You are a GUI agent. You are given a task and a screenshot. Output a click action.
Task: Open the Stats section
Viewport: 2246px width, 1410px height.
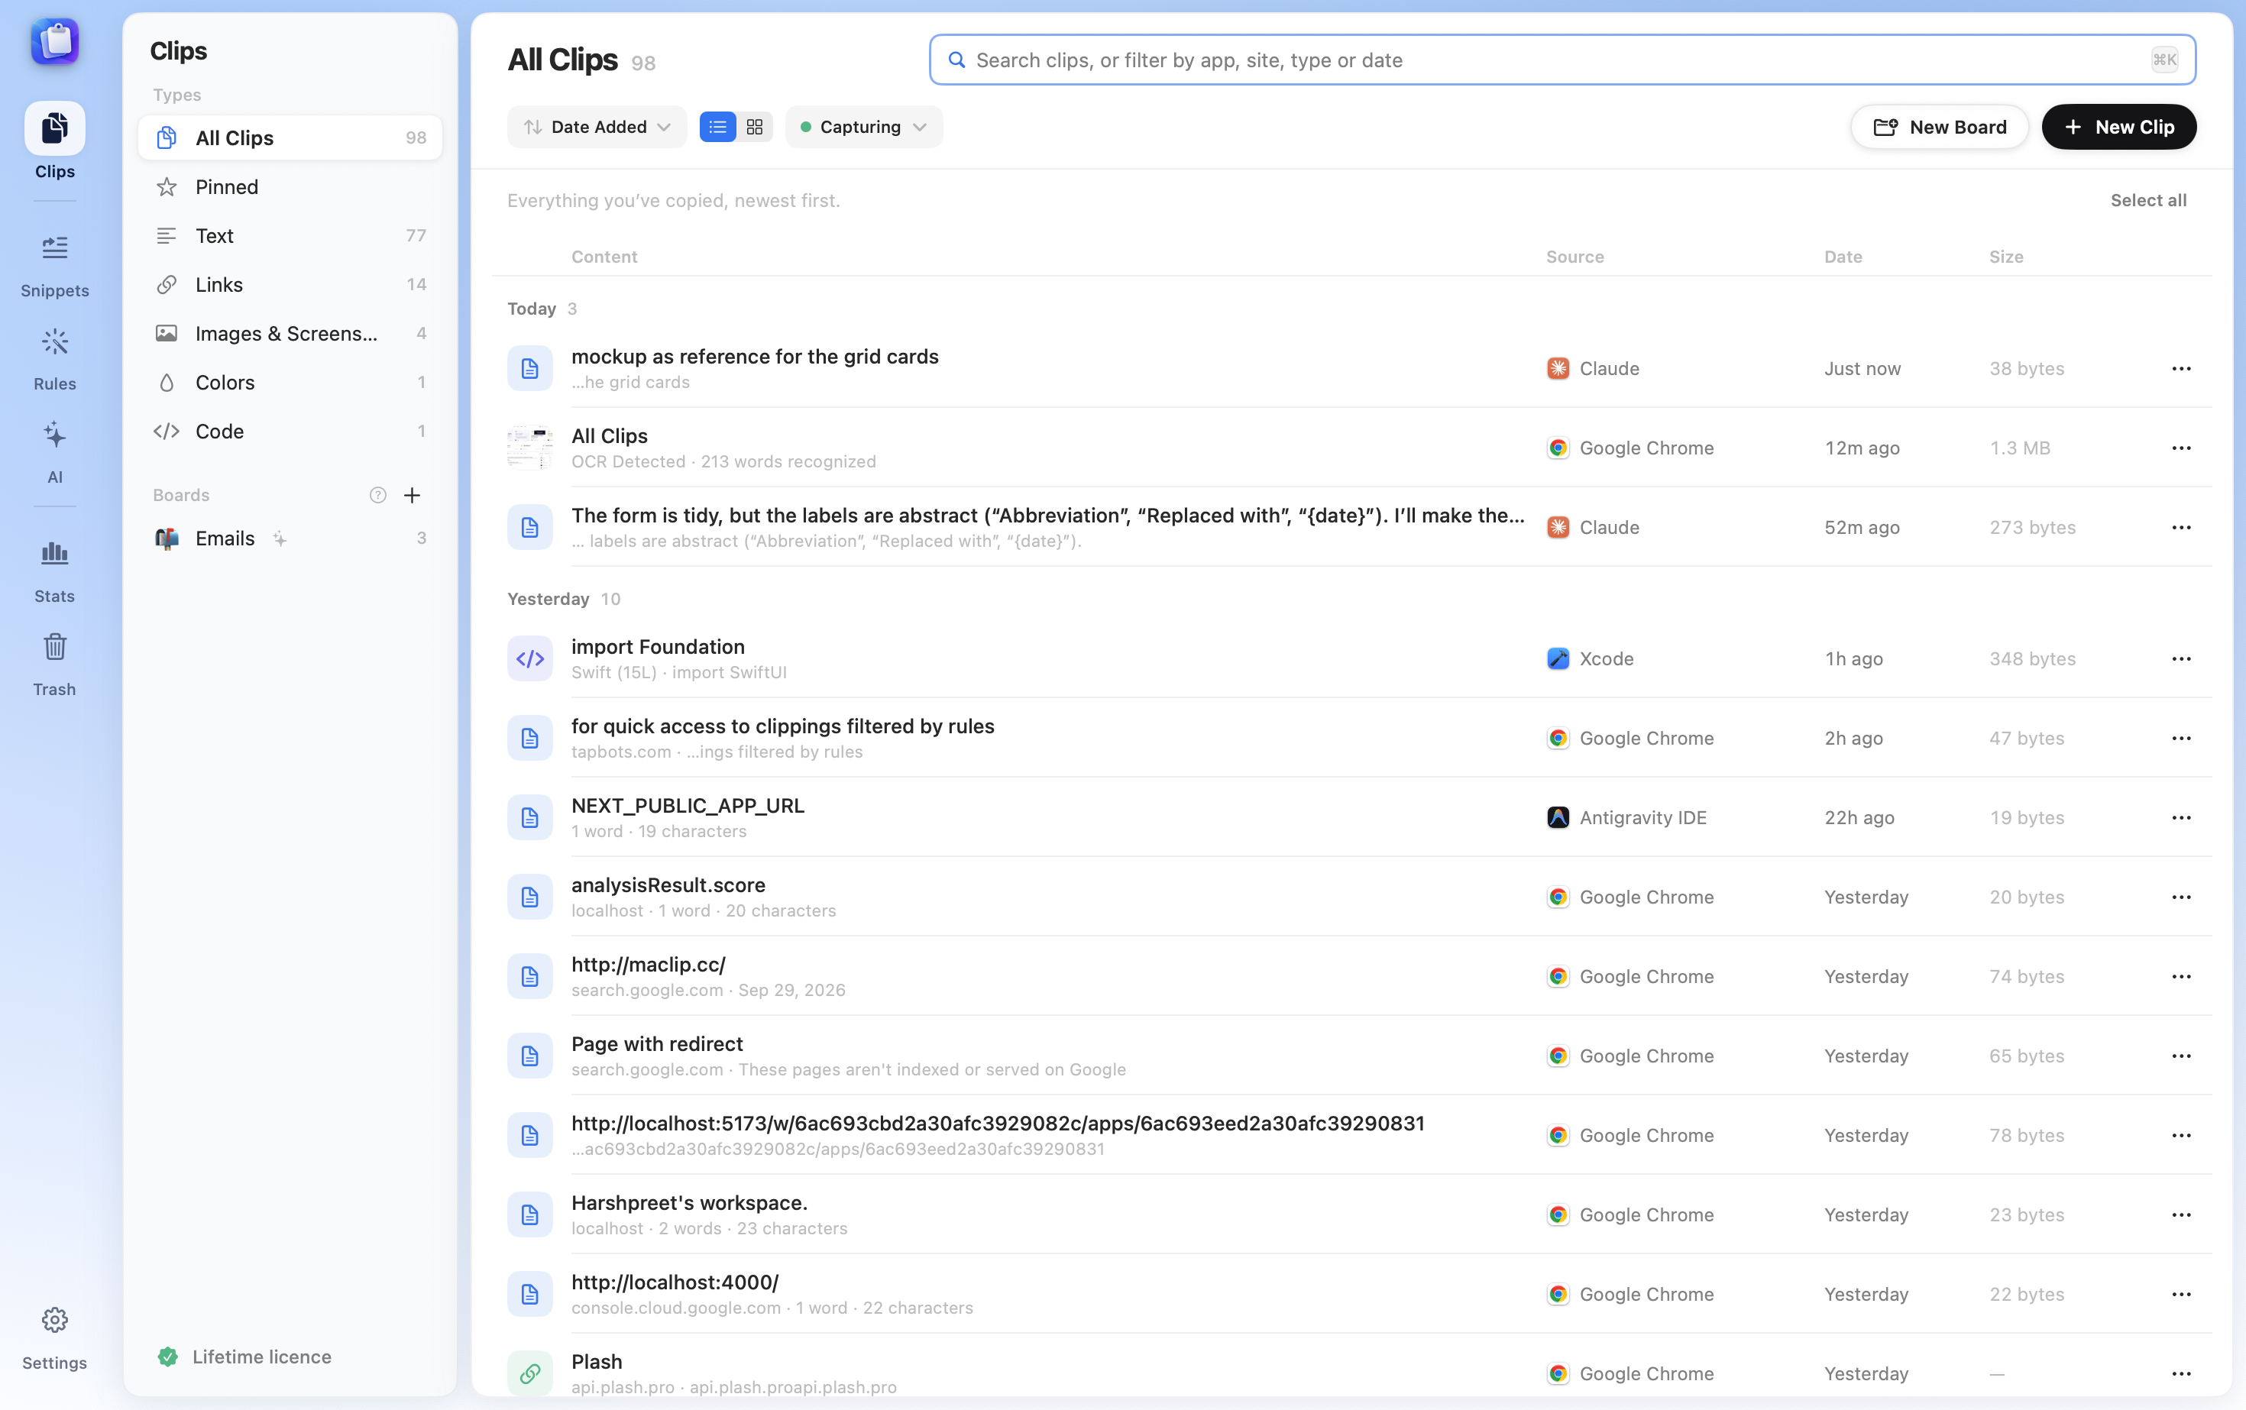(x=54, y=571)
